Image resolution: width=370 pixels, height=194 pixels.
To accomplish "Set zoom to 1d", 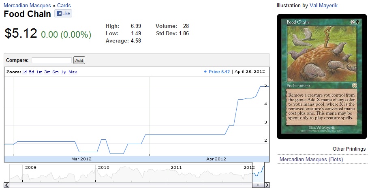I will 24,72.
